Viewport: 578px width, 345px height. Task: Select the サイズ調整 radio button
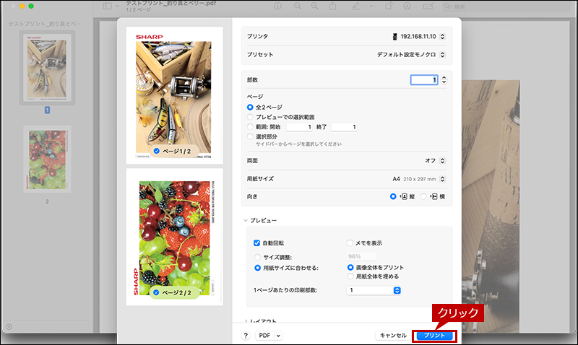tap(256, 256)
